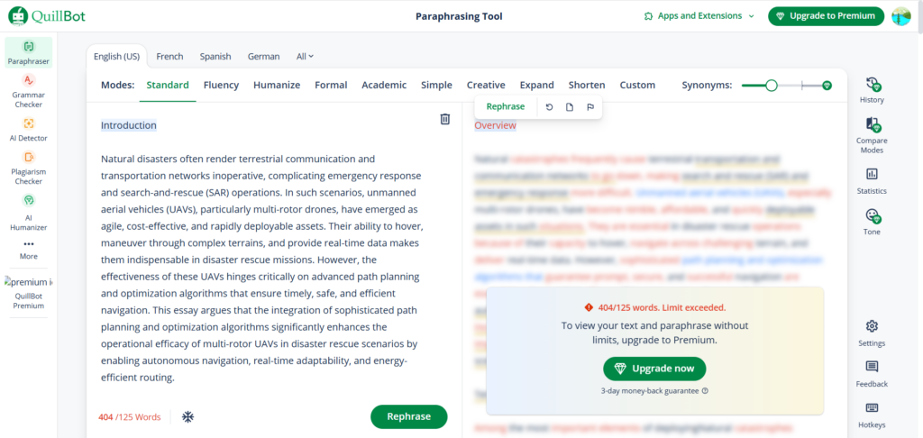This screenshot has width=923, height=438.
Task: Switch to Simple mode
Action: (x=437, y=86)
